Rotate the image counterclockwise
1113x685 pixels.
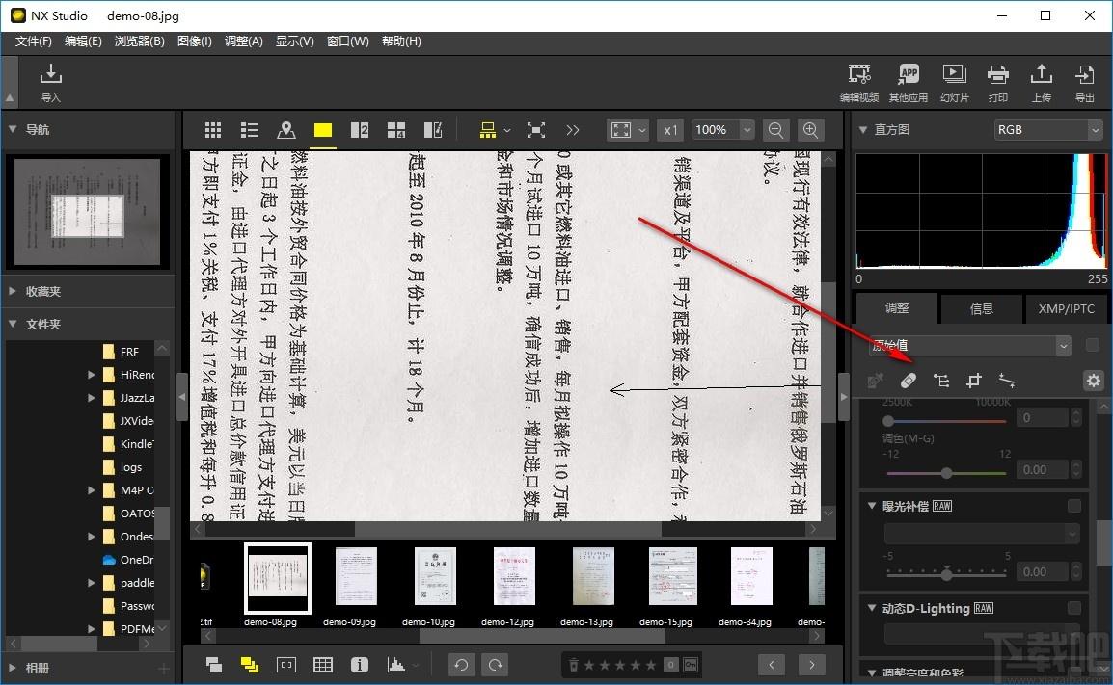[461, 665]
